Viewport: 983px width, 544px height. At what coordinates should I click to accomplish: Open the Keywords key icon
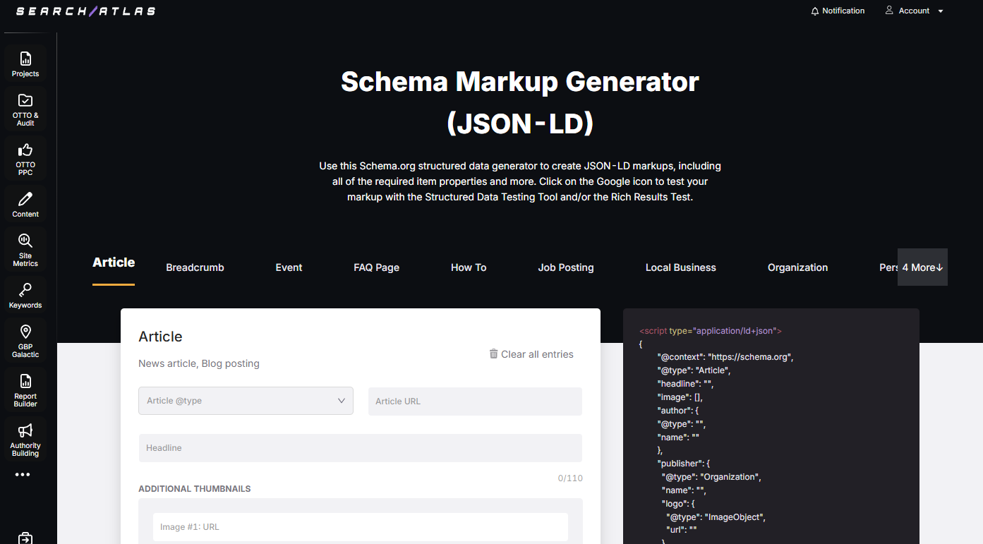[25, 290]
